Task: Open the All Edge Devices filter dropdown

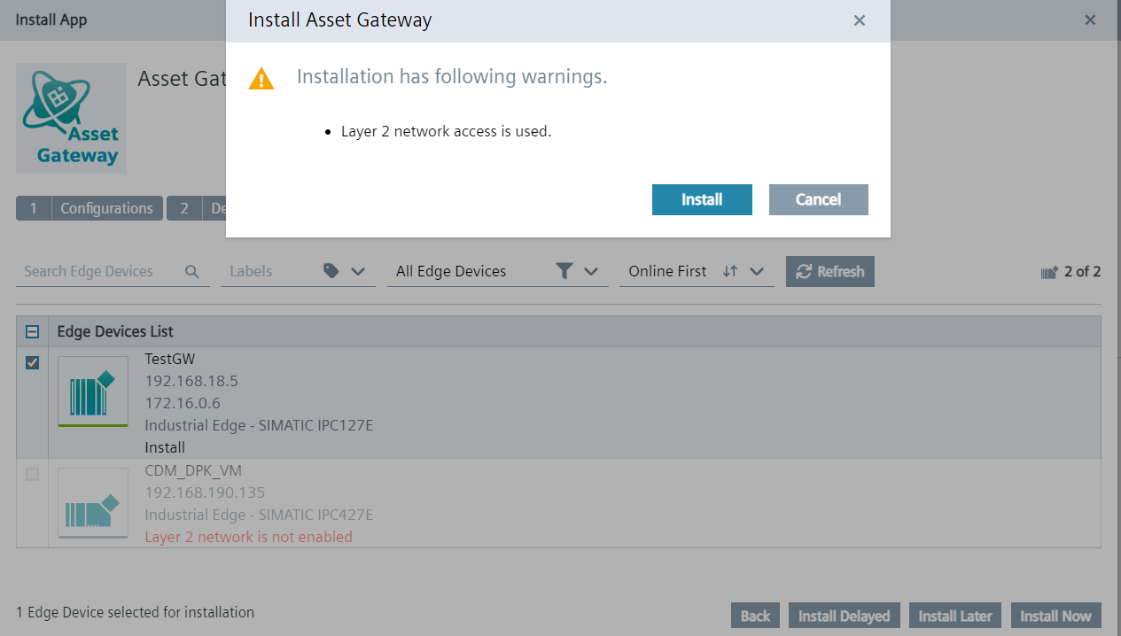Action: pos(591,271)
